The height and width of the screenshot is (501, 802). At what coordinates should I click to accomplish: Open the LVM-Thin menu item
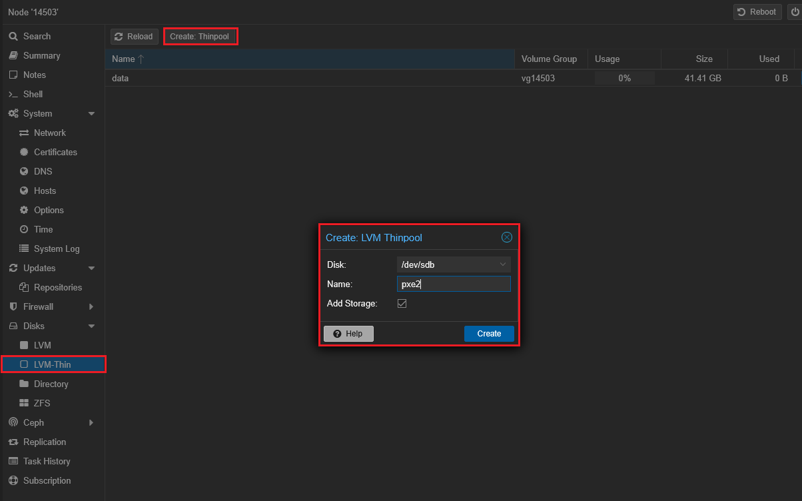click(x=52, y=364)
